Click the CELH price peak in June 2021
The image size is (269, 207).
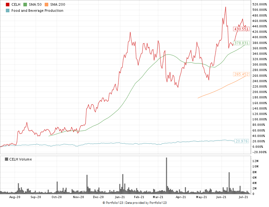point(225,7)
